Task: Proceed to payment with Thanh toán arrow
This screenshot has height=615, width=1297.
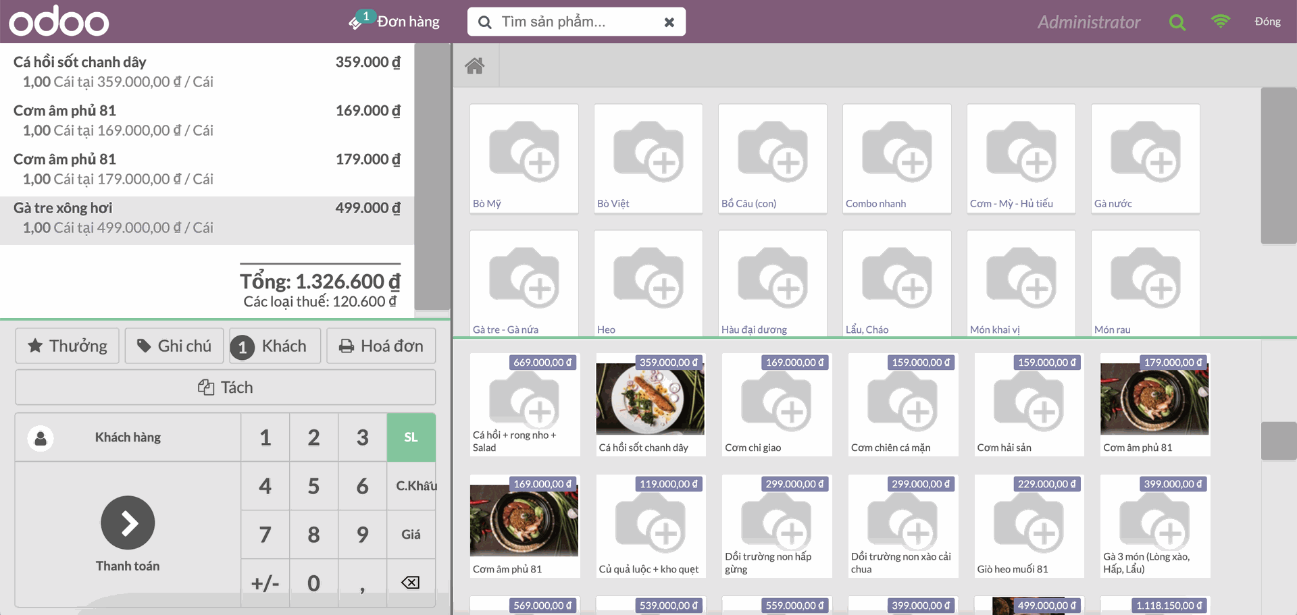Action: click(128, 523)
